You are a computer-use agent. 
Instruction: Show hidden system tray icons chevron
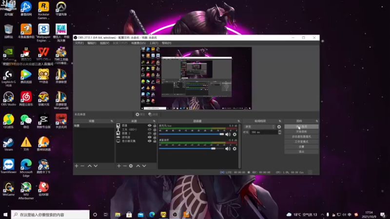[x=322, y=215]
